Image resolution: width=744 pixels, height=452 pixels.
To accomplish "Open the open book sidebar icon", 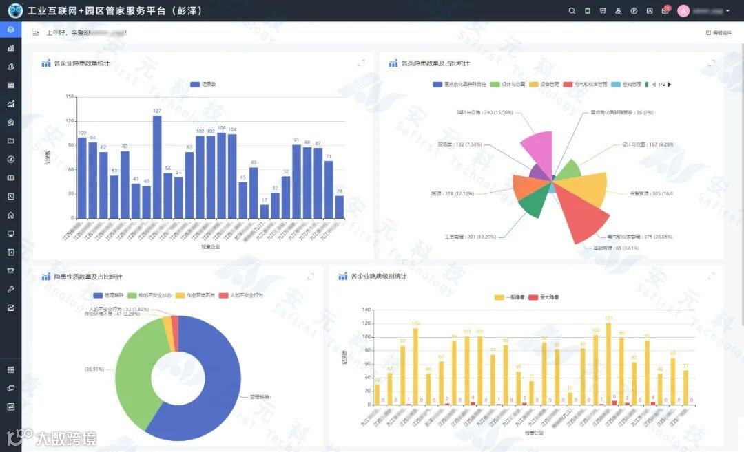I will (10, 177).
